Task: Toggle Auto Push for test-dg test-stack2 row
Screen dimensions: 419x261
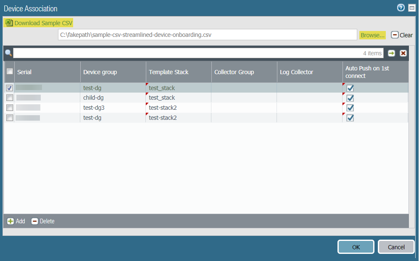Action: click(x=350, y=118)
